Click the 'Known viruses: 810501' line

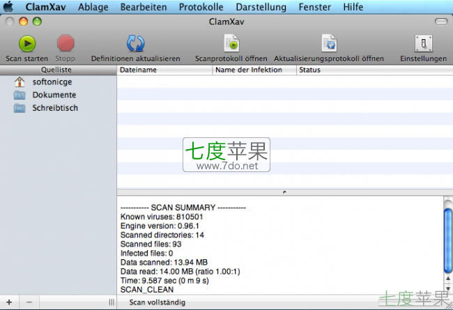162,217
